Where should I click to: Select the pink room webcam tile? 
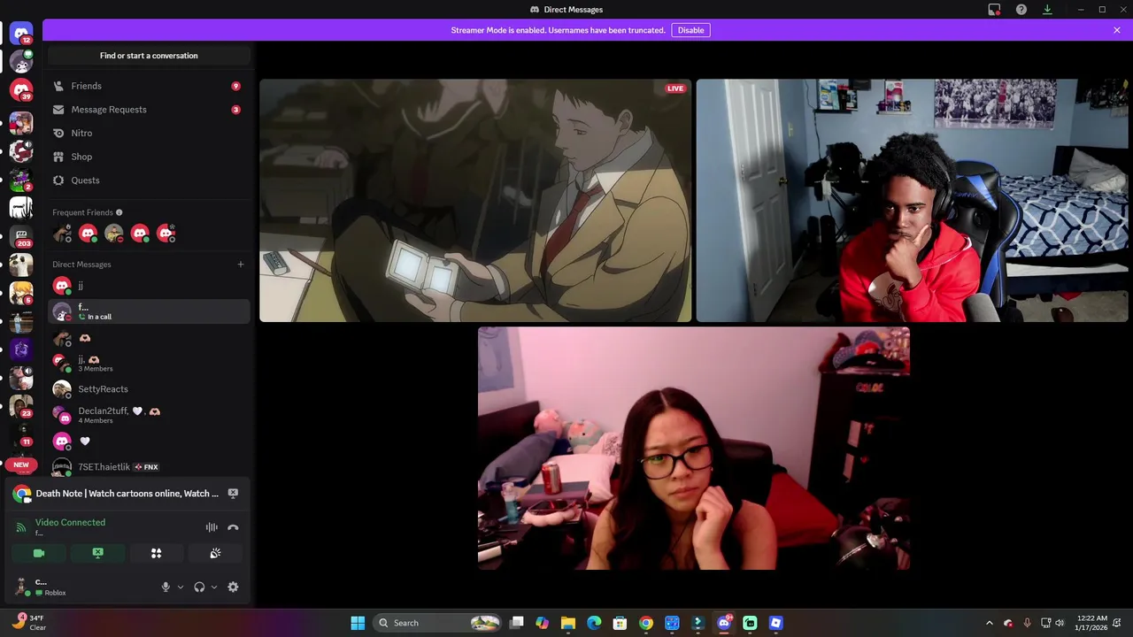click(693, 449)
